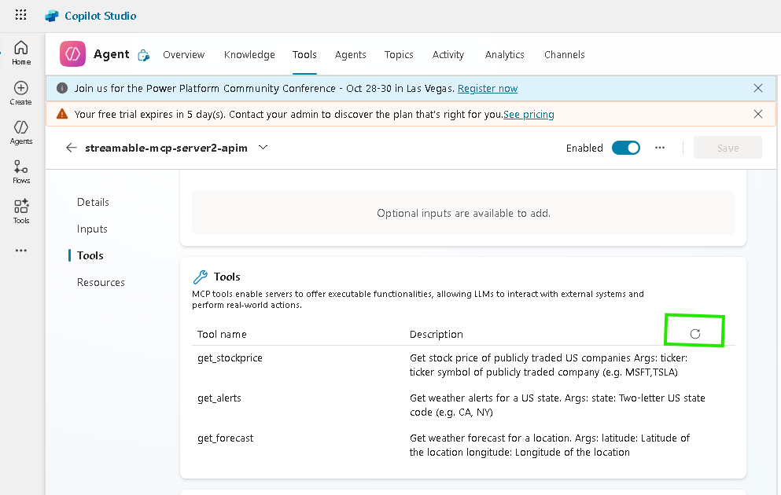
Task: Click the streamable-mcp-server2-apim title
Action: click(166, 148)
